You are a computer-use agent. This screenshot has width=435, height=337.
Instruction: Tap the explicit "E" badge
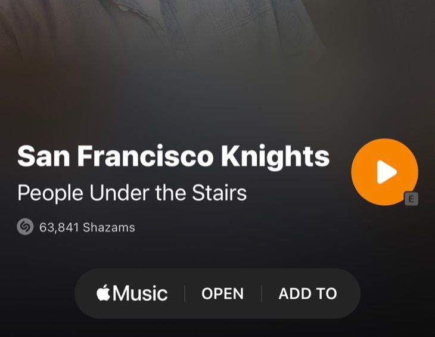tap(411, 199)
